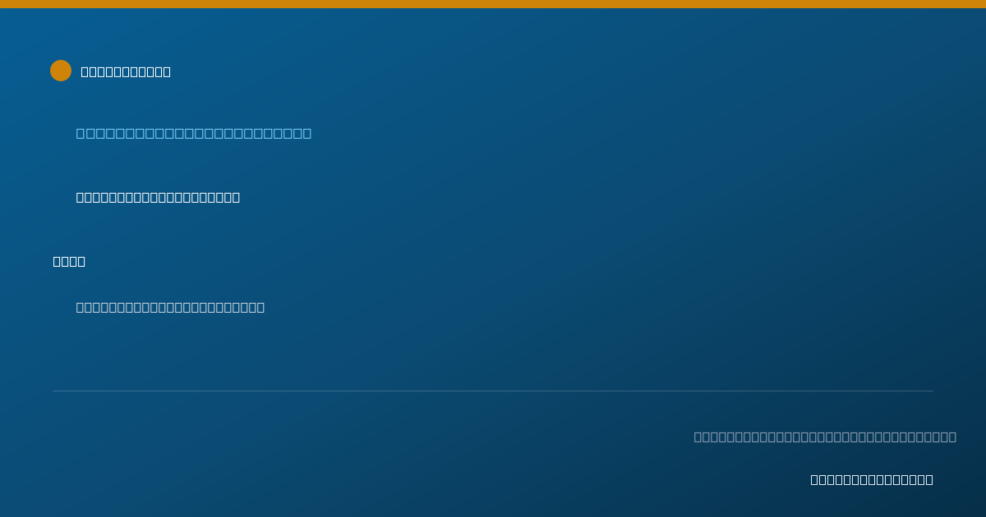Click the first glyph box of the bright bottom-right line

(815, 479)
